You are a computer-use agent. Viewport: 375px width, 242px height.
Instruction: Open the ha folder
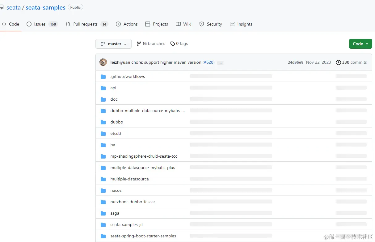pyautogui.click(x=113, y=145)
